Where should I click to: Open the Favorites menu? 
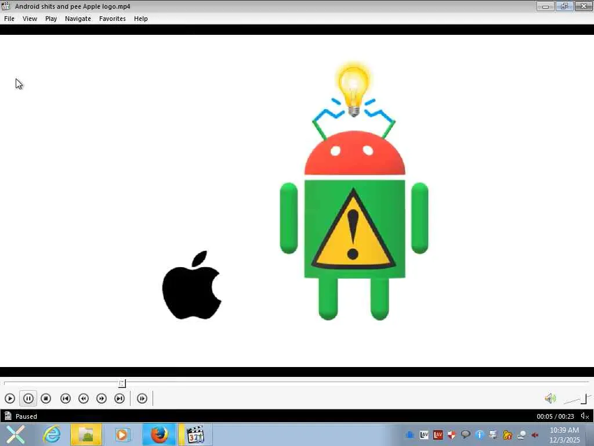[112, 19]
